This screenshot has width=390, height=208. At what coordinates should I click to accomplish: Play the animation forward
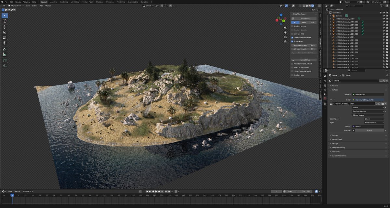(x=156, y=191)
